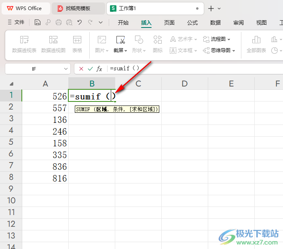Click cell A8 containing 816

click(45, 177)
